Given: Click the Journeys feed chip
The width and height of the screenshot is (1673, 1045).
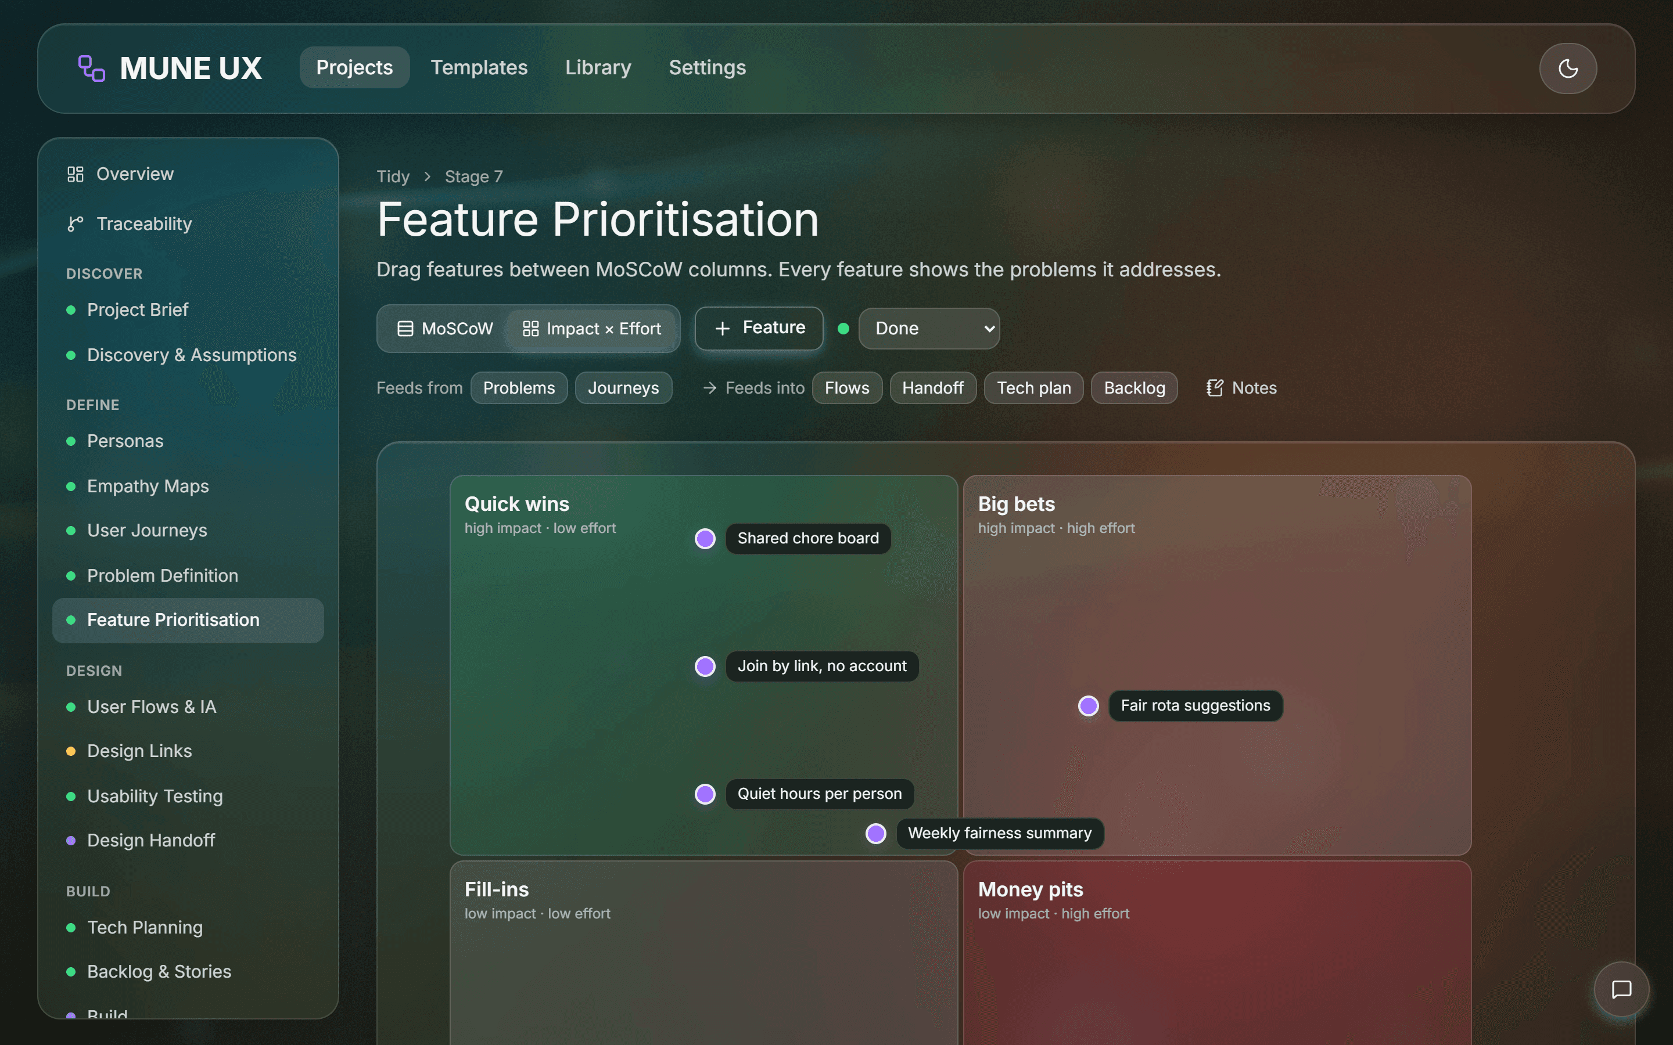Looking at the screenshot, I should tap(623, 388).
